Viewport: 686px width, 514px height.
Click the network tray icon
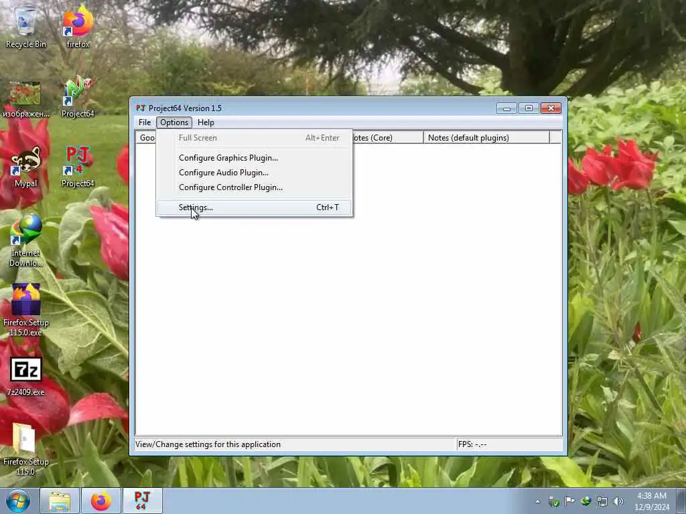pos(602,501)
